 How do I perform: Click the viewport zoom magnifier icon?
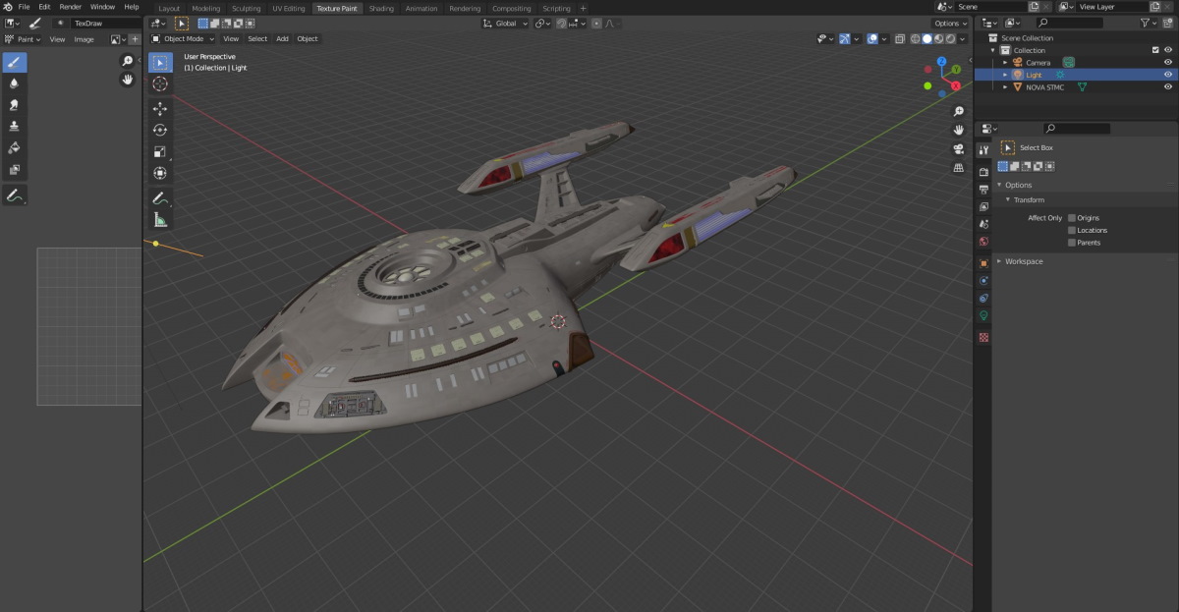pos(959,112)
